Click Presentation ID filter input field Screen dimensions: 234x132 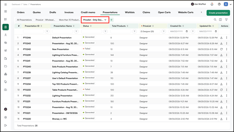coord(33,31)
